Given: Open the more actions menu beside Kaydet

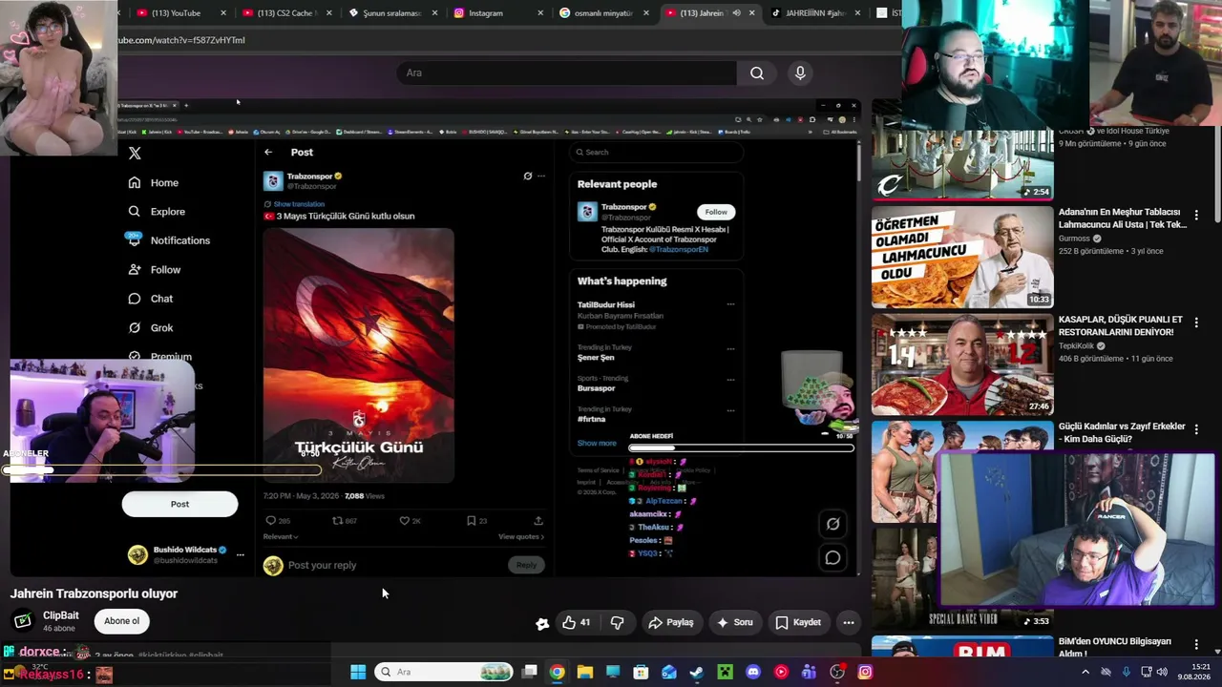Looking at the screenshot, I should pos(848,622).
